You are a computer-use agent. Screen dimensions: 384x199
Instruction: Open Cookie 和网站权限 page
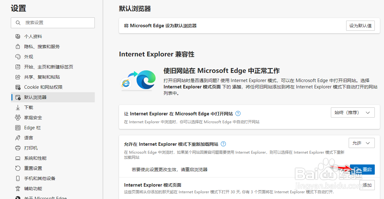coord(53,87)
